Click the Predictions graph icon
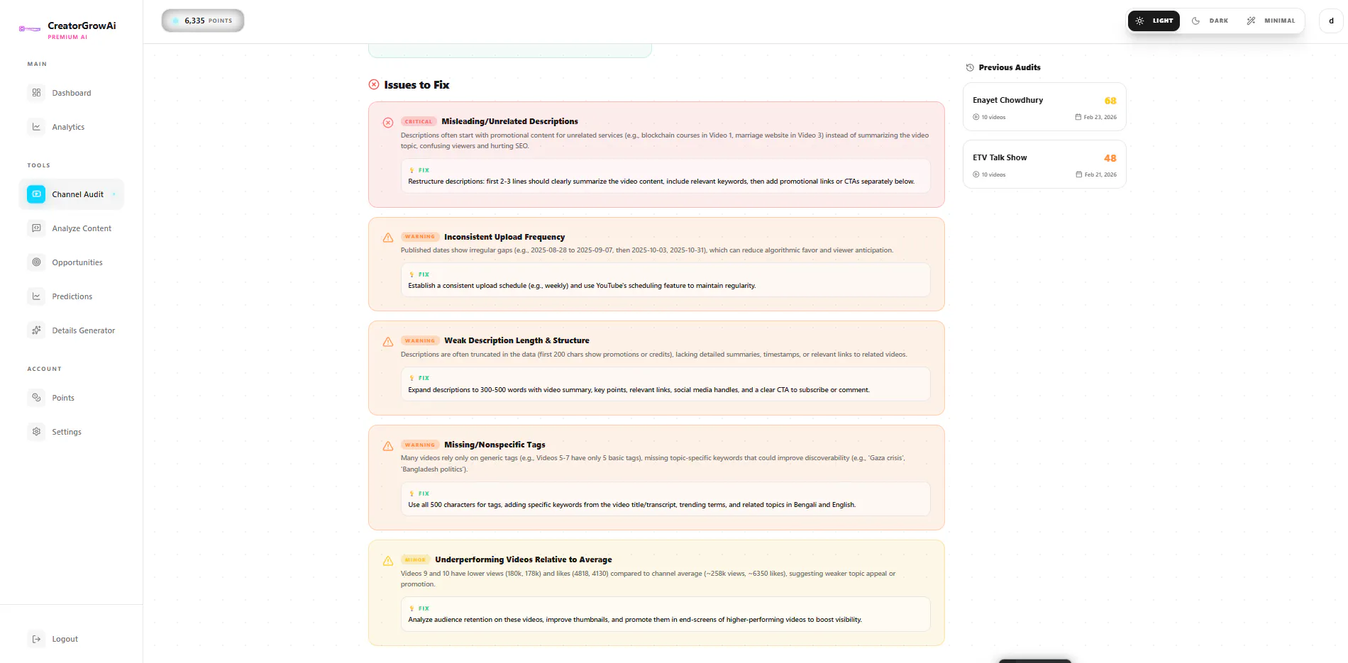The image size is (1348, 663). tap(36, 296)
